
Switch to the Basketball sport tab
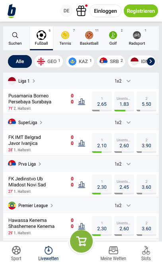tap(89, 38)
